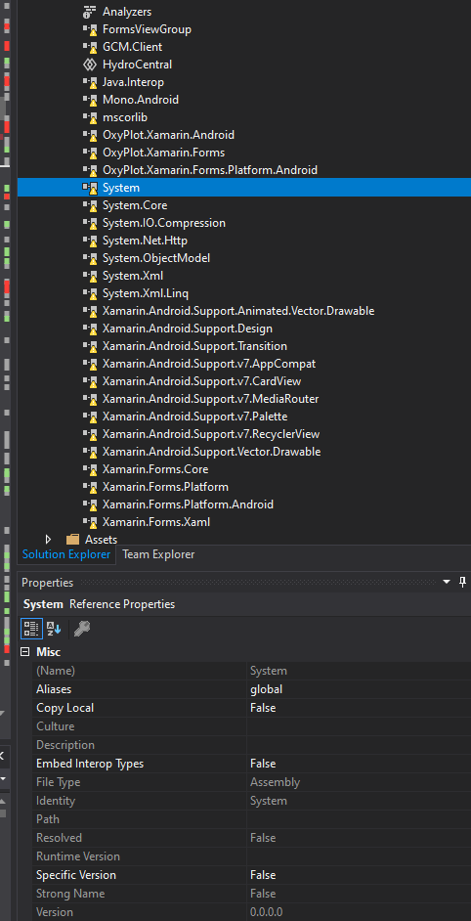Open the Properties window position dropdown arrow
This screenshot has width=471, height=921.
[447, 582]
